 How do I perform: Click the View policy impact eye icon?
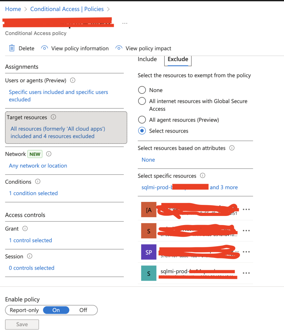pos(119,48)
